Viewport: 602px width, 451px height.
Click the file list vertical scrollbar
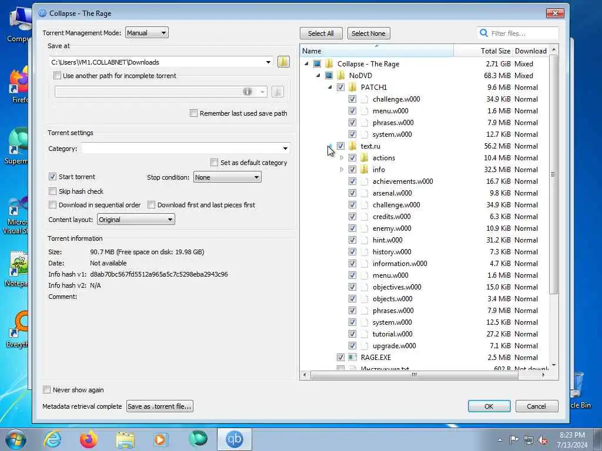click(553, 174)
